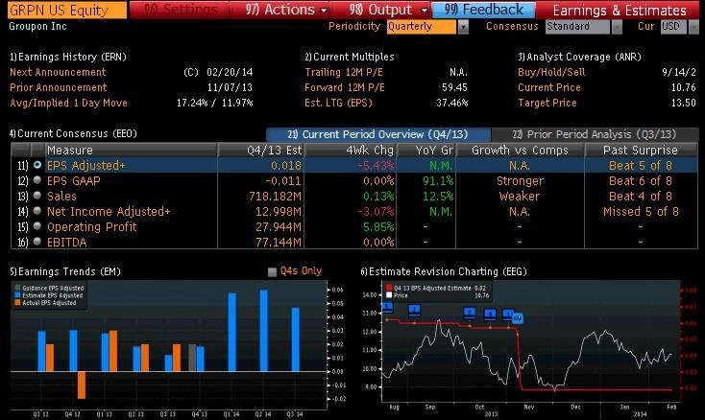The height and width of the screenshot is (420, 705).
Task: Open 2) Current Multiples section
Action: coord(350,57)
